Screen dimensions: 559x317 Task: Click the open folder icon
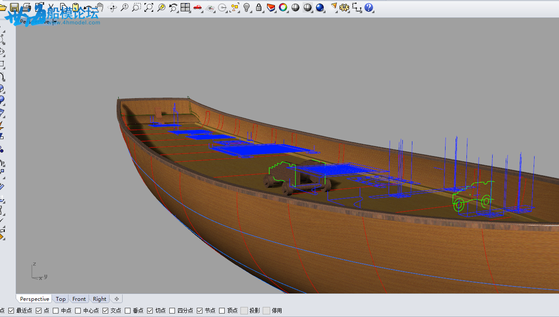click(3, 7)
